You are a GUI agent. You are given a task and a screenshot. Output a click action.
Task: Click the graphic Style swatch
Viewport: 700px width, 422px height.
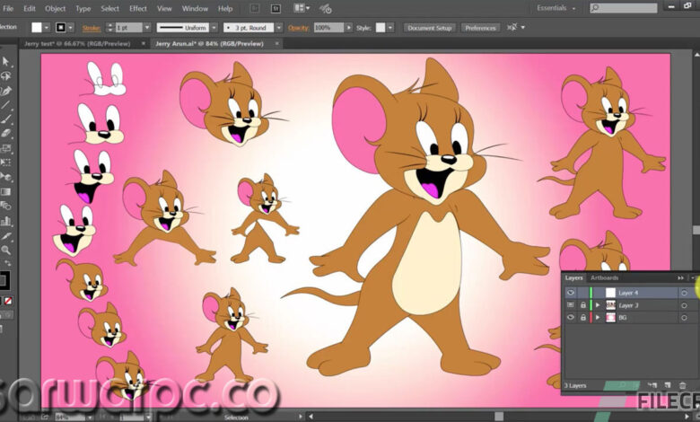(x=381, y=27)
